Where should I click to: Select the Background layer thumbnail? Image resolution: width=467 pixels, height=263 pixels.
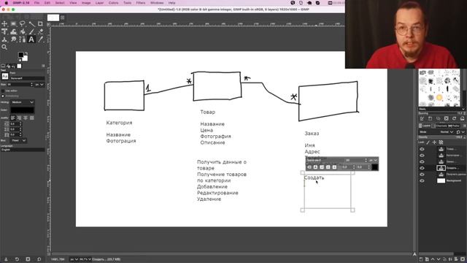441,180
